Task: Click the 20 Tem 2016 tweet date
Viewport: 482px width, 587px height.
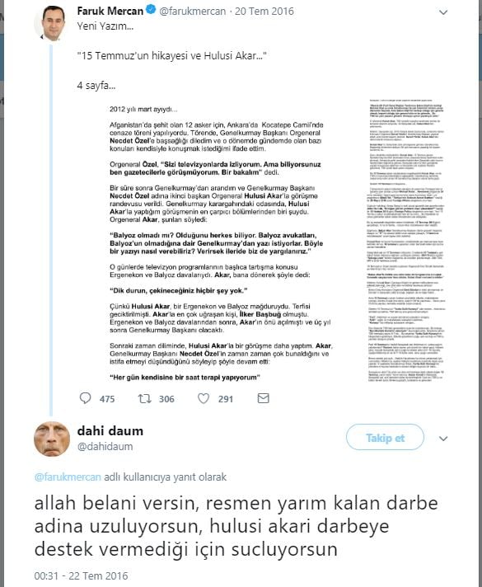Action: [264, 12]
